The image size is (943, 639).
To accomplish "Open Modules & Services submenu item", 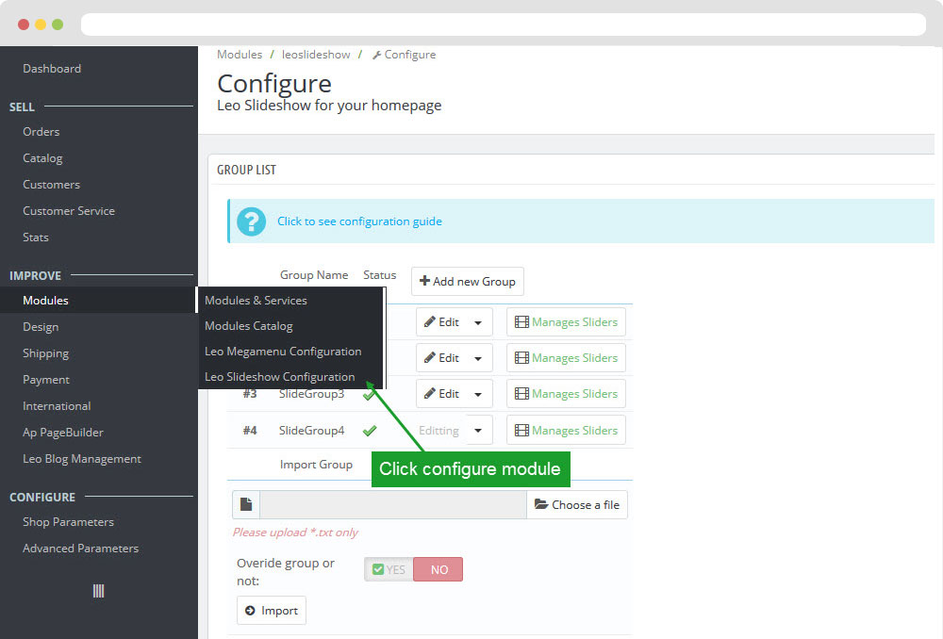I will (x=256, y=300).
